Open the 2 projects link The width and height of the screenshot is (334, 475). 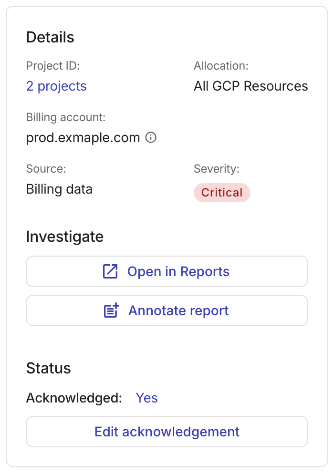click(56, 86)
